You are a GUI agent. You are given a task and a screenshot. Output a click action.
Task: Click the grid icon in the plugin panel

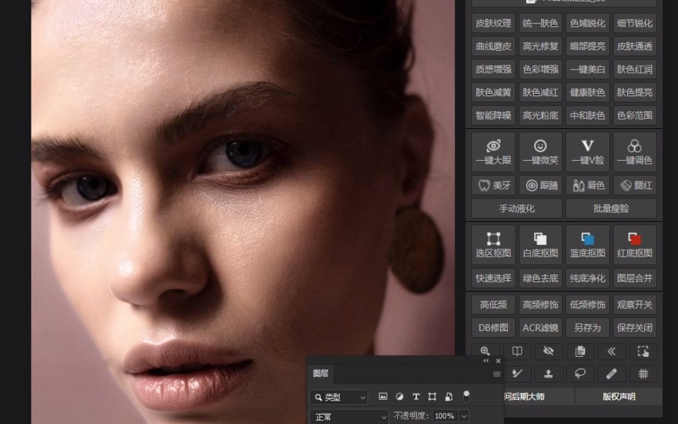pyautogui.click(x=643, y=373)
